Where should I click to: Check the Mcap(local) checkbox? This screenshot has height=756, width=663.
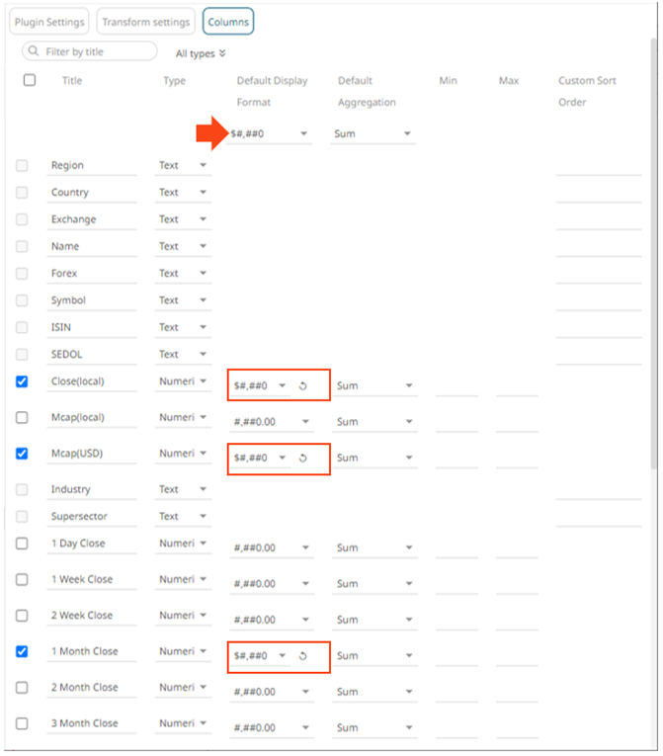[x=22, y=417]
